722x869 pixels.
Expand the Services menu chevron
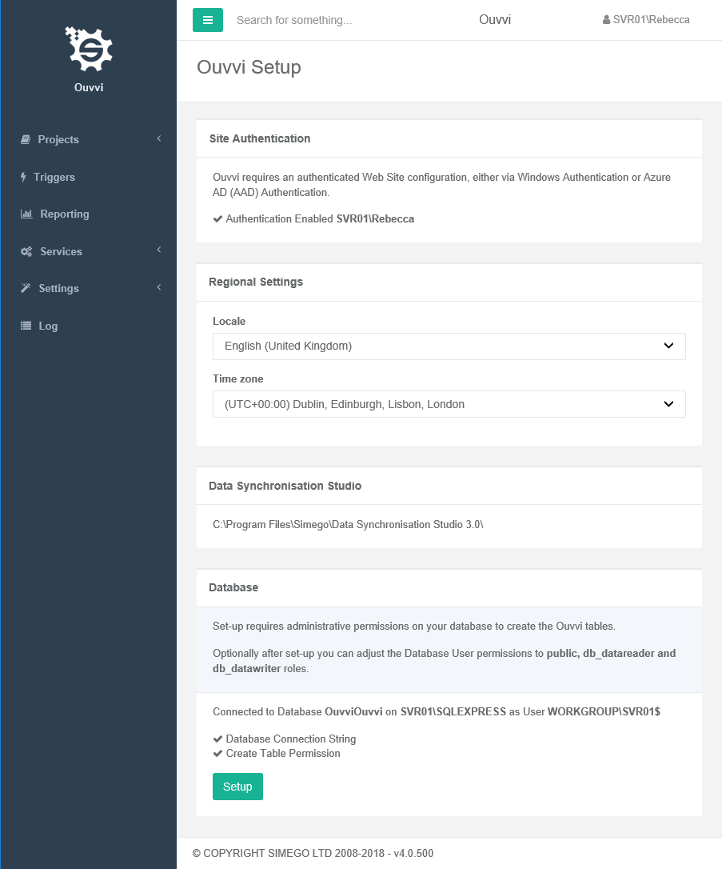click(159, 250)
